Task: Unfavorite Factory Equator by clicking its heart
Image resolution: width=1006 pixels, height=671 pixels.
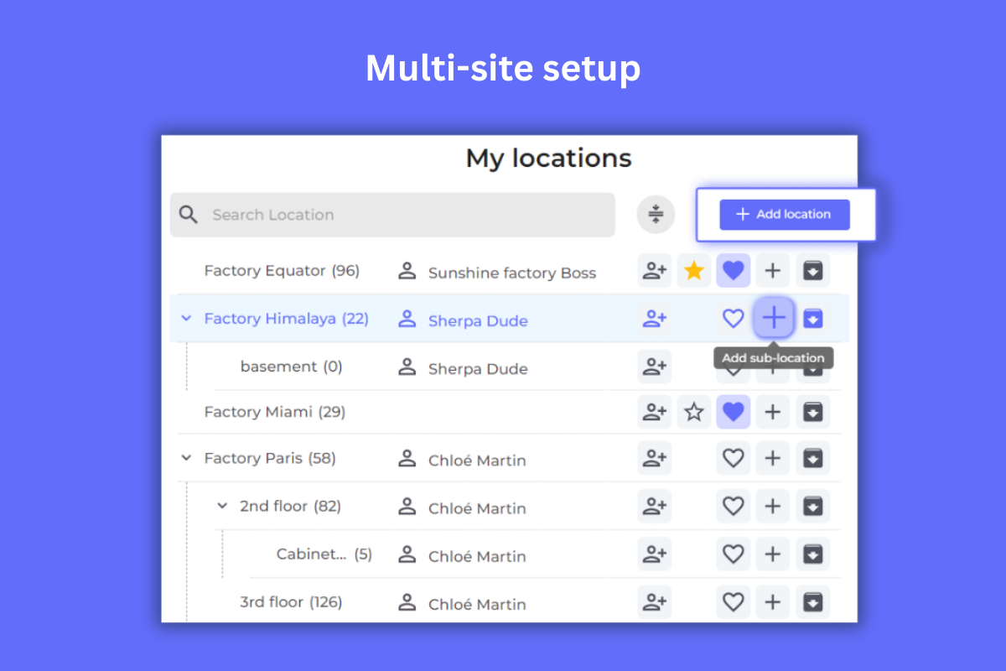Action: pyautogui.click(x=733, y=270)
